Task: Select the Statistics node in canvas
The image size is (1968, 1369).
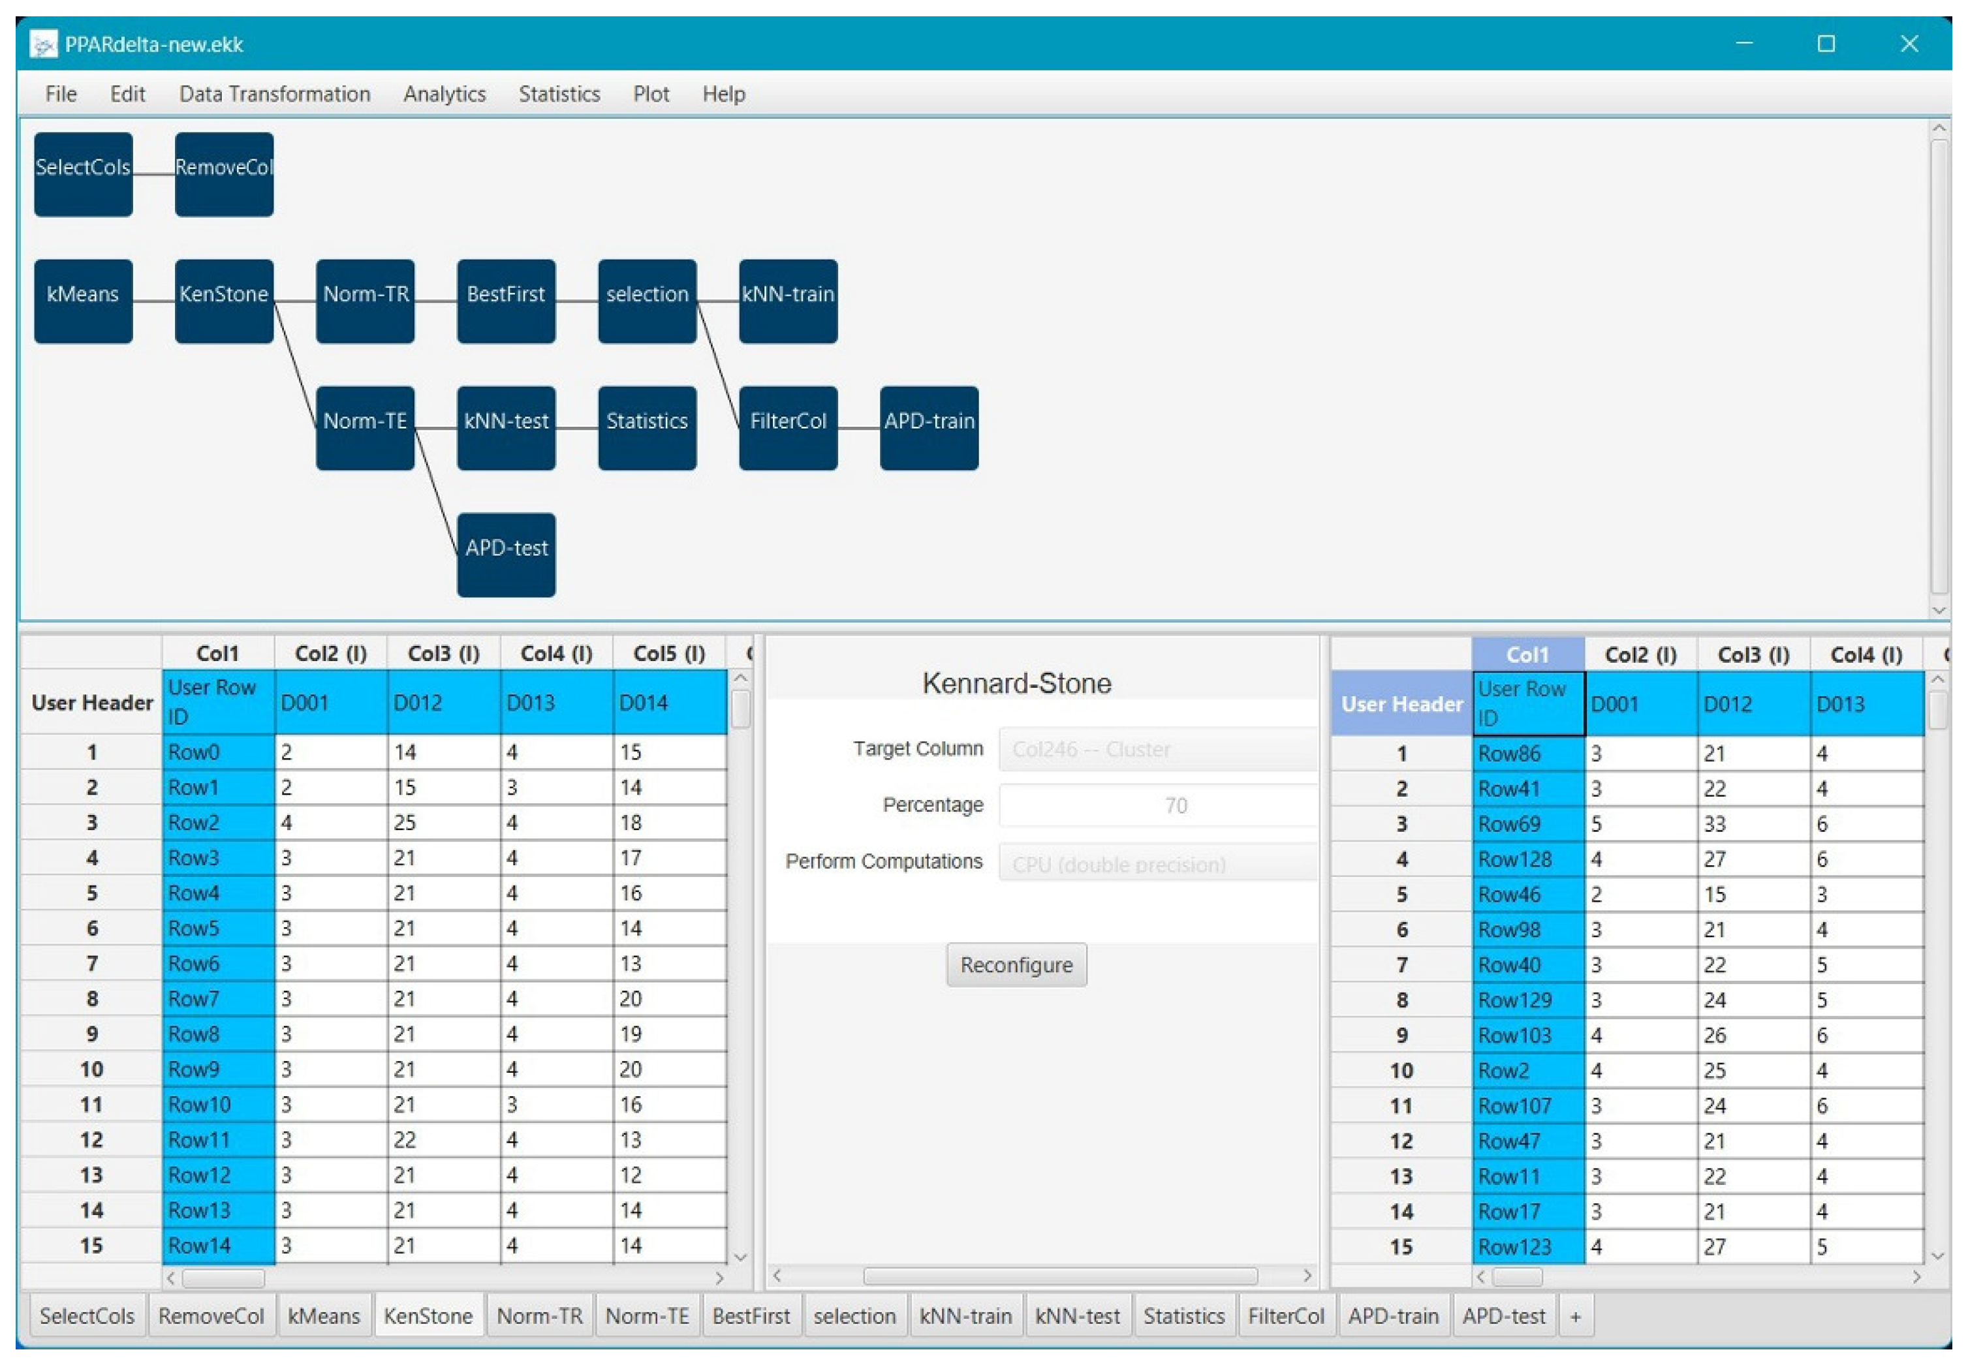Action: pos(646,427)
